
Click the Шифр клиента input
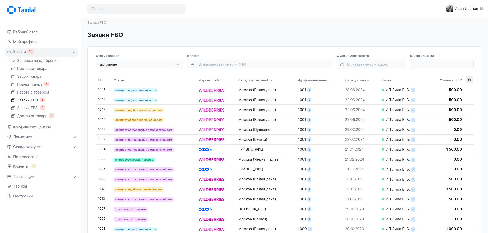442,64
